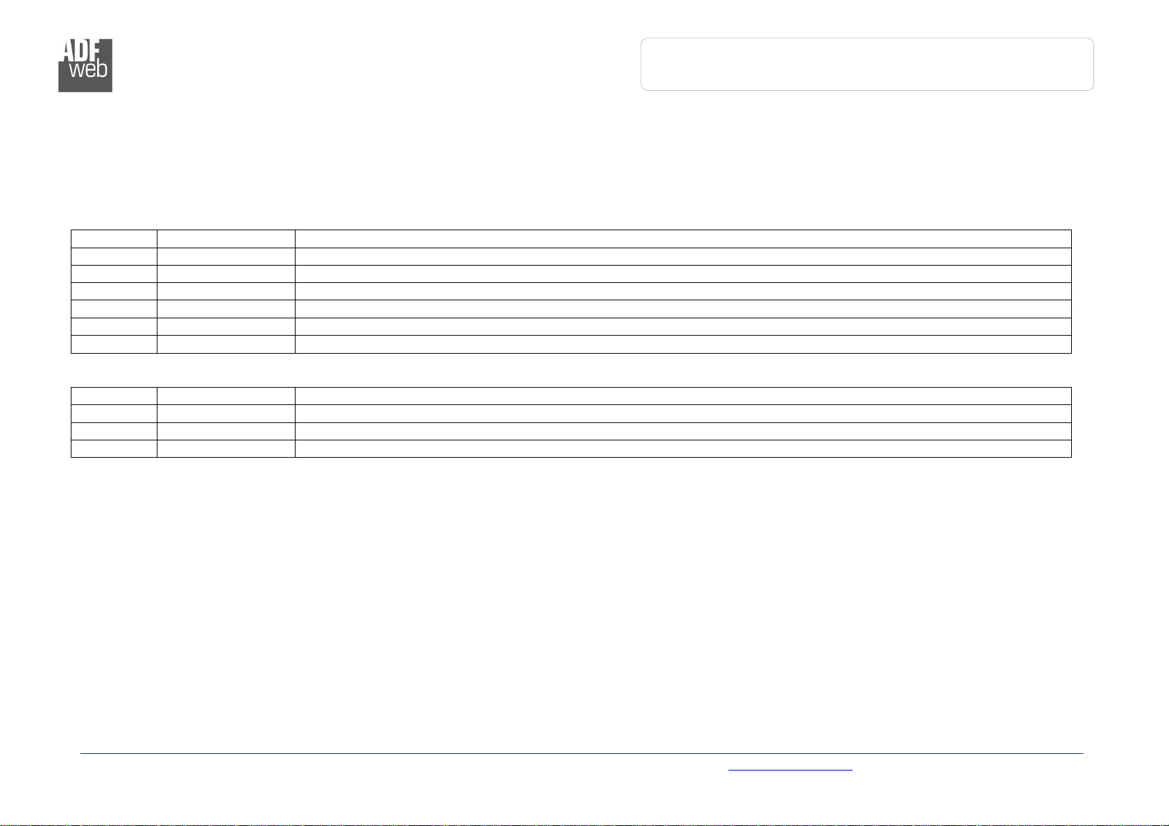Select the lower table's header row first cell
The height and width of the screenshot is (826, 1169).
point(114,396)
